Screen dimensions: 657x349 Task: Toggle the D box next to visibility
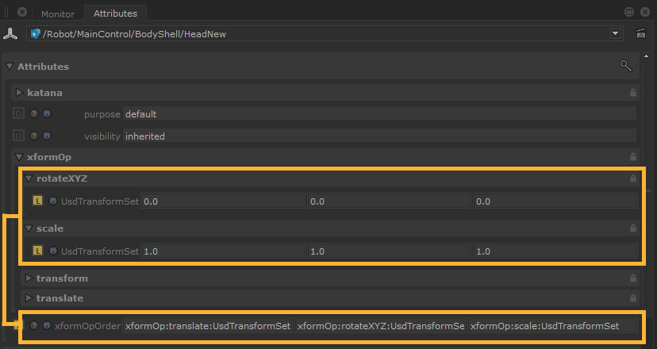[x=19, y=136]
